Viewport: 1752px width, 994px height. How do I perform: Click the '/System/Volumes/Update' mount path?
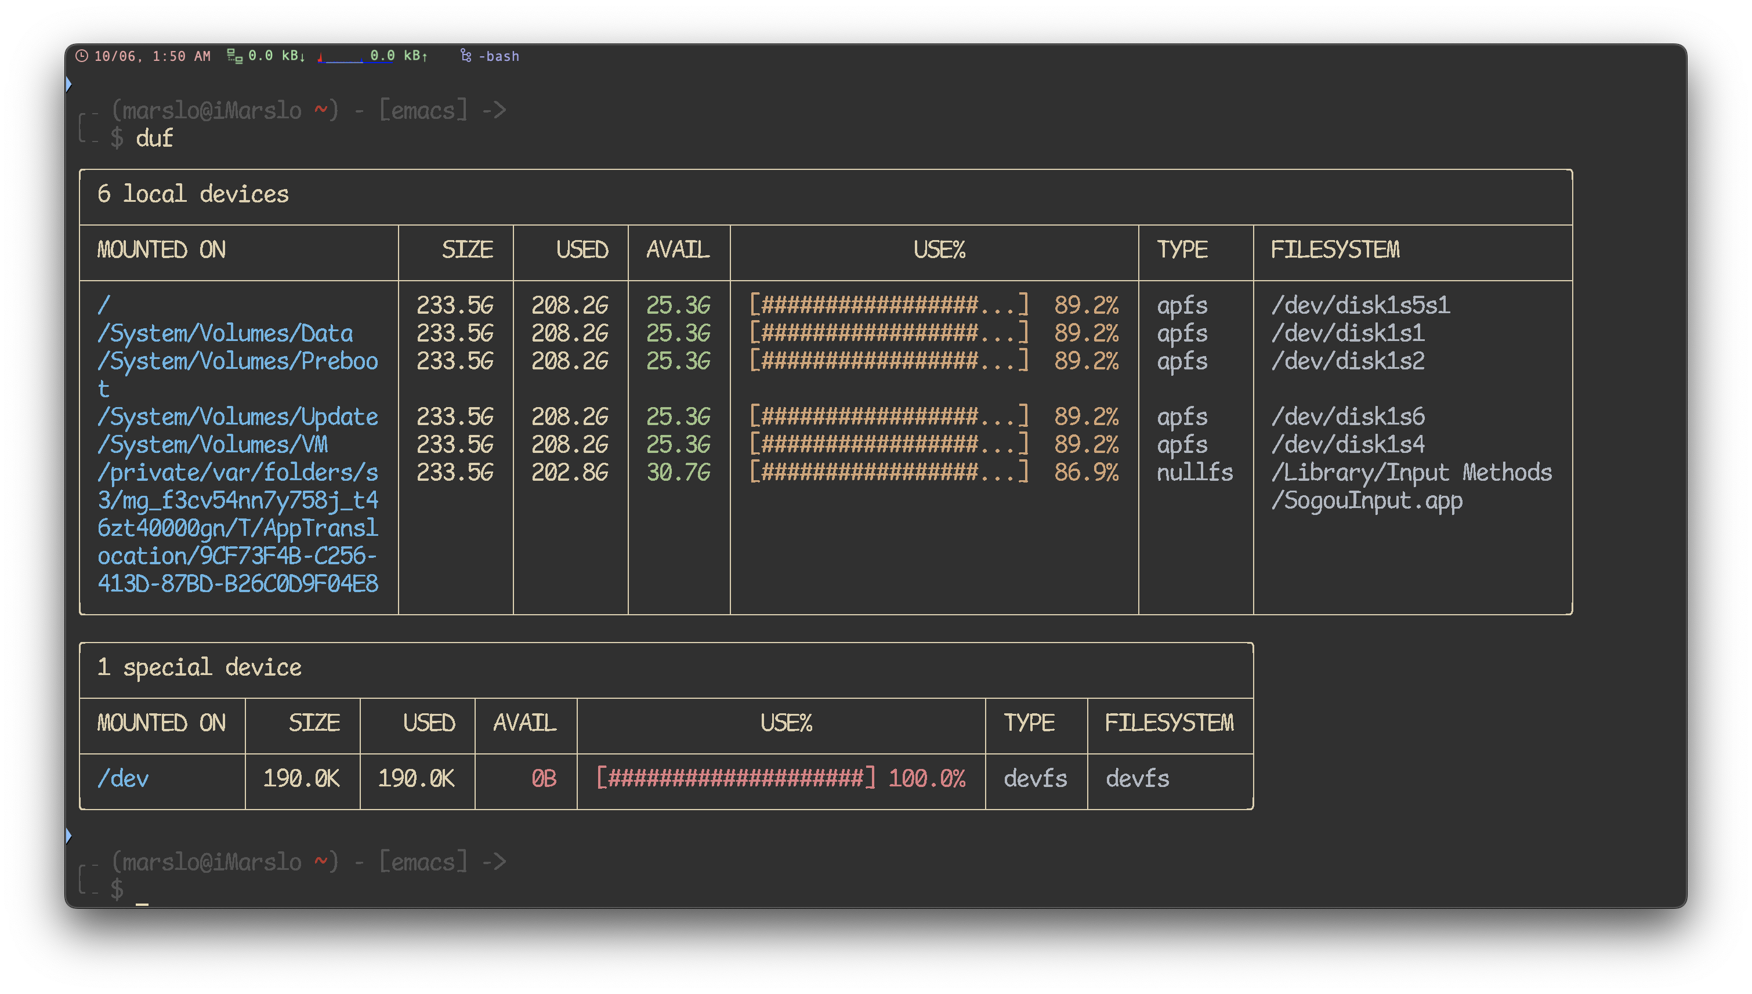[238, 417]
